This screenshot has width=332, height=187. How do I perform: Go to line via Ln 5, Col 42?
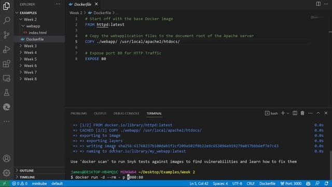[199, 183]
